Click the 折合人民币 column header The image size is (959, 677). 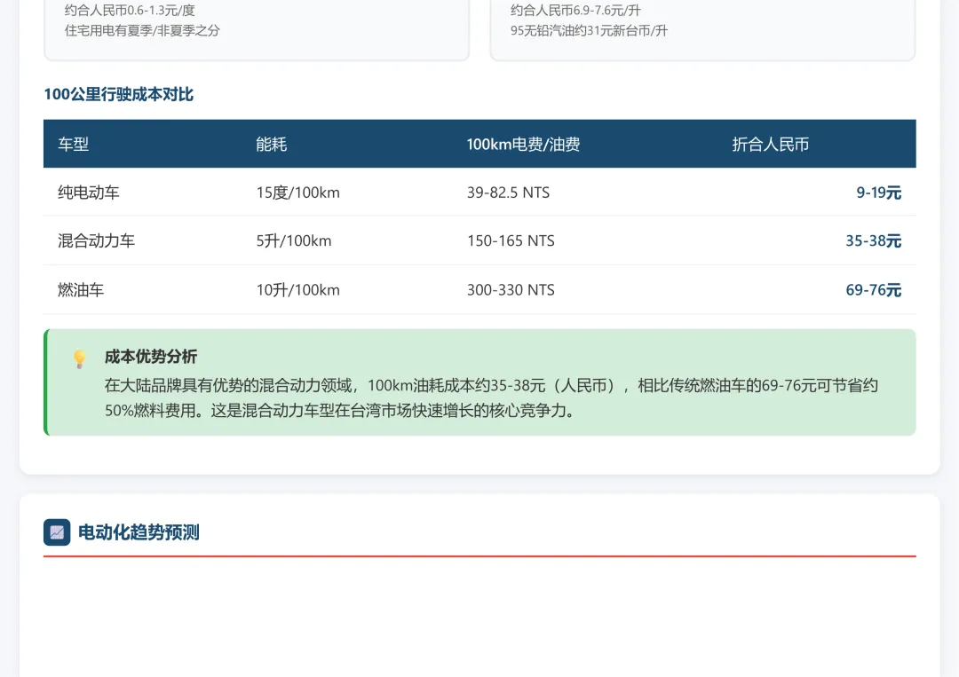coord(771,145)
